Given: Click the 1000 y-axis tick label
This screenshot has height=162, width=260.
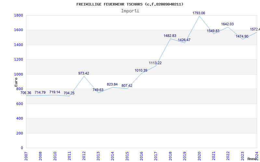Looking at the screenshot, I should coord(18,75).
